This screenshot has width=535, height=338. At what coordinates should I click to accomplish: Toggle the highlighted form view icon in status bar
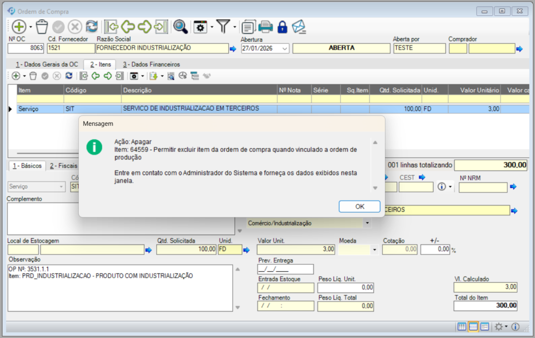473,327
